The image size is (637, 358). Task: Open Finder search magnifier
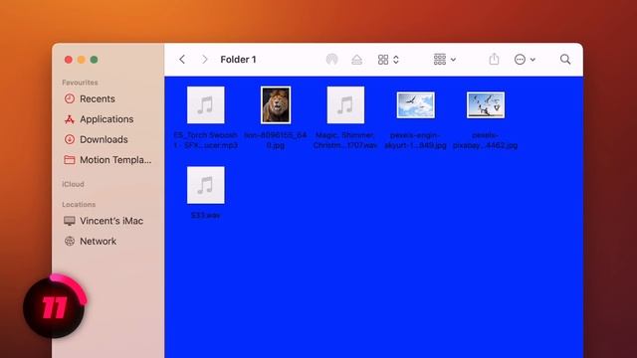tap(565, 60)
